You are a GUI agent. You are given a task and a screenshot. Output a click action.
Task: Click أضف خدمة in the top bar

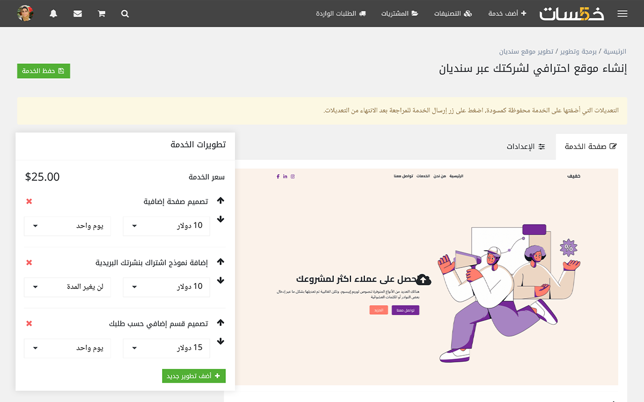tap(507, 13)
